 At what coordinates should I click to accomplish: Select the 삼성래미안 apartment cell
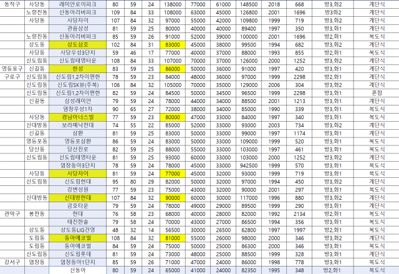[x=77, y=101]
